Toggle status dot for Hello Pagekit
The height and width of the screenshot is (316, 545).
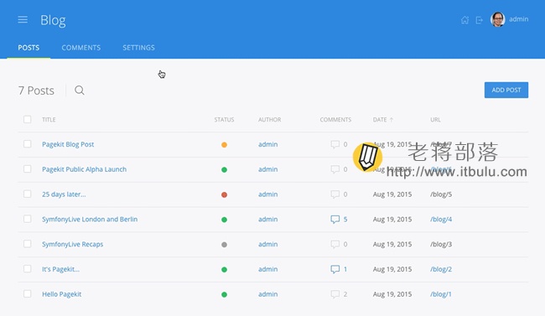pos(224,294)
